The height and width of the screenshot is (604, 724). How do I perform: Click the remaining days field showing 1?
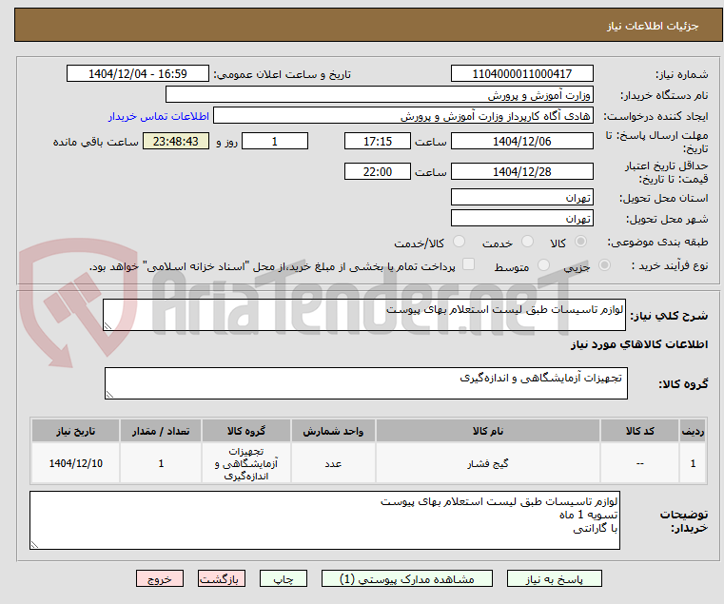[275, 142]
